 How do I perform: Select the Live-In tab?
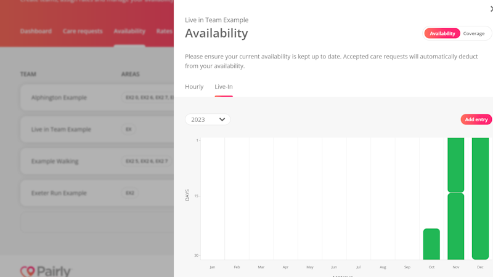(224, 87)
